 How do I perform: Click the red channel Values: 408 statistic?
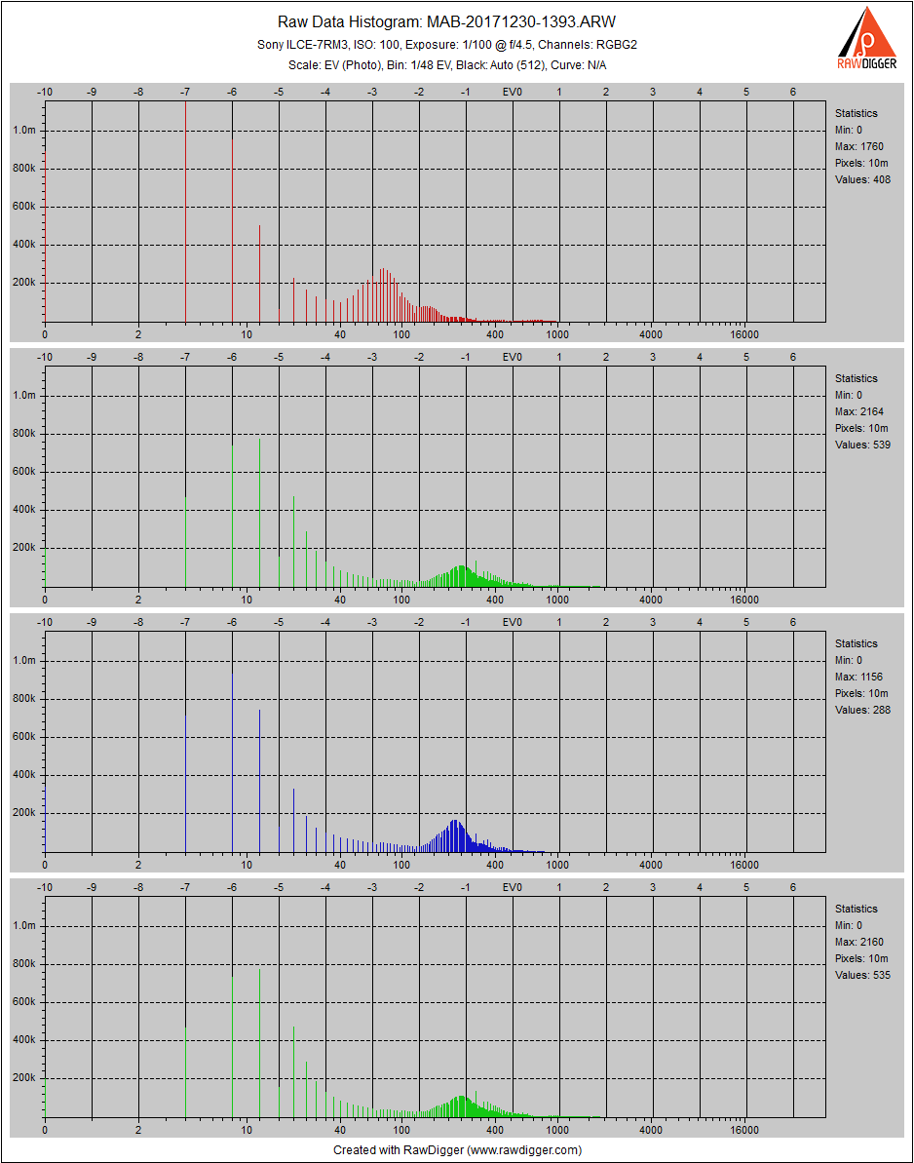[x=862, y=179]
